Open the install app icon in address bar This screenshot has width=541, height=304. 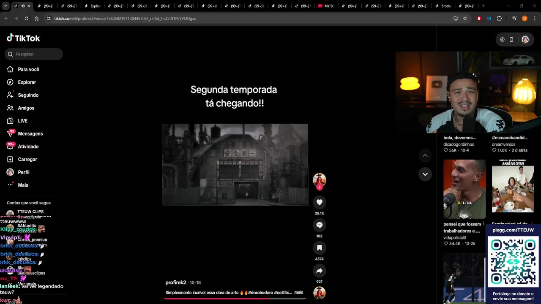pyautogui.click(x=456, y=19)
